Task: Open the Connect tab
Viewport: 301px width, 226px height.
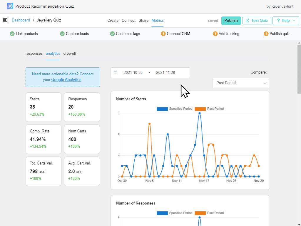Action: (129, 20)
